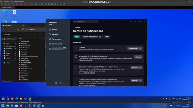
Task: Expand the Tout éliminer dropdown arrow
Action: (141, 48)
